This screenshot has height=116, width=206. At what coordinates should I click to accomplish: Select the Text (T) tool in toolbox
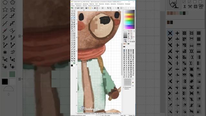(x=72, y=29)
